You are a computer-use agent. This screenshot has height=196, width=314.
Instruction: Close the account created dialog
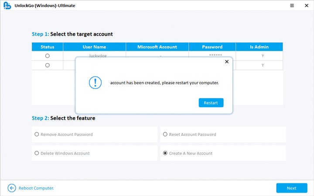click(226, 62)
